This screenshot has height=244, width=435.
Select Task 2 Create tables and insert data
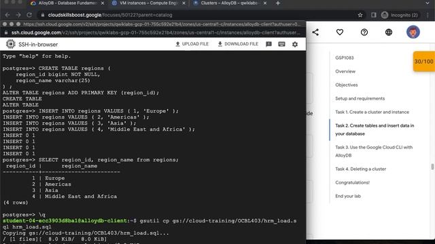click(x=375, y=129)
